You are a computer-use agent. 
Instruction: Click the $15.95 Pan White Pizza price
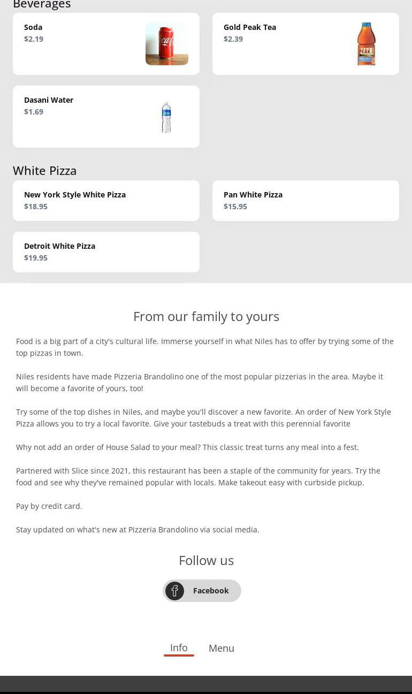coord(235,207)
